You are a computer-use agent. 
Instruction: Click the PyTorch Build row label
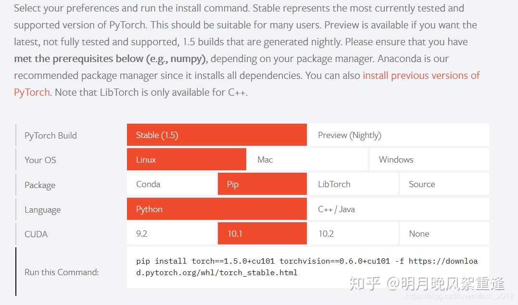pyautogui.click(x=51, y=136)
